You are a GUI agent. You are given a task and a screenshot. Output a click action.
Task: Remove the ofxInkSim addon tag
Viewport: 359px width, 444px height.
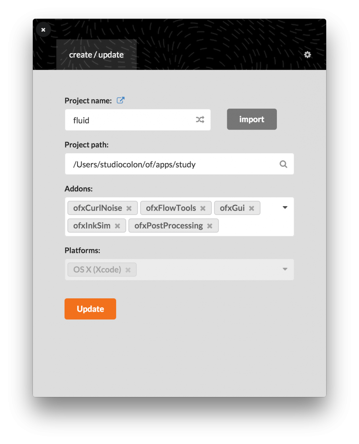pos(117,226)
